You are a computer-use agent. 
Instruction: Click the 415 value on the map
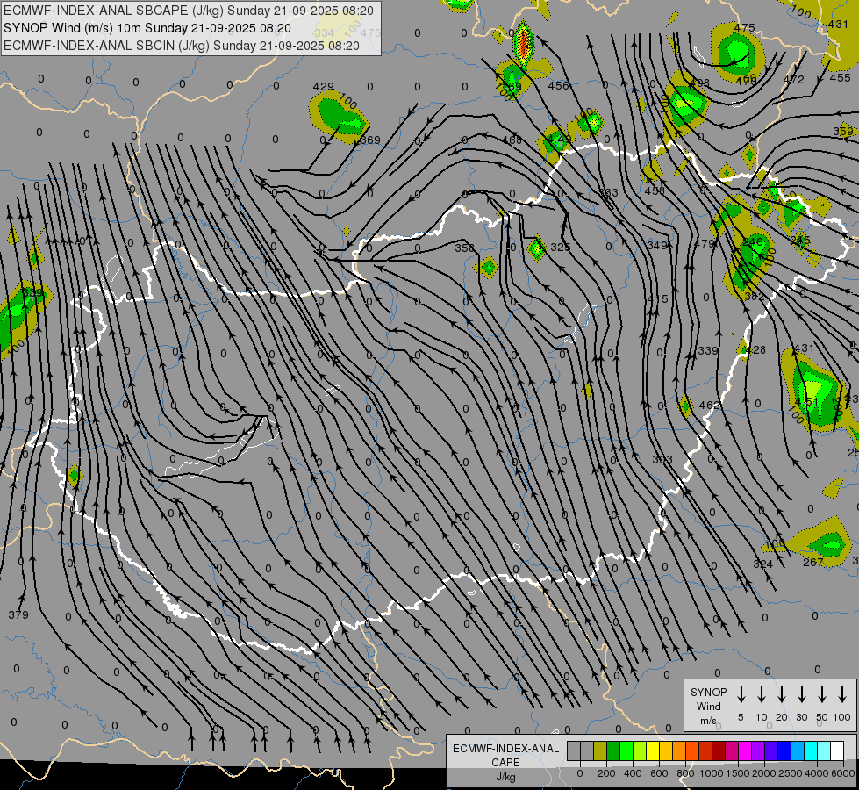[657, 298]
